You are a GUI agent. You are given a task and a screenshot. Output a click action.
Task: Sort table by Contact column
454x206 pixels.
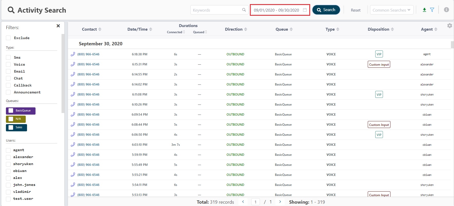[91, 29]
